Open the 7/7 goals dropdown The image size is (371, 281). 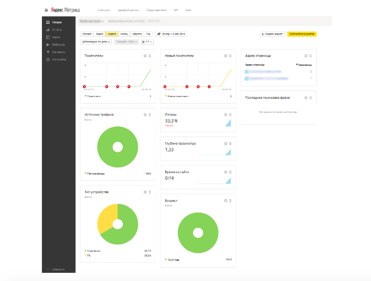point(147,42)
